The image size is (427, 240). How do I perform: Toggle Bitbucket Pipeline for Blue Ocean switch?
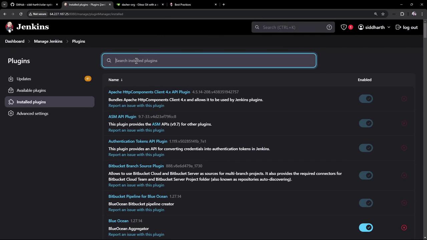pos(366,203)
